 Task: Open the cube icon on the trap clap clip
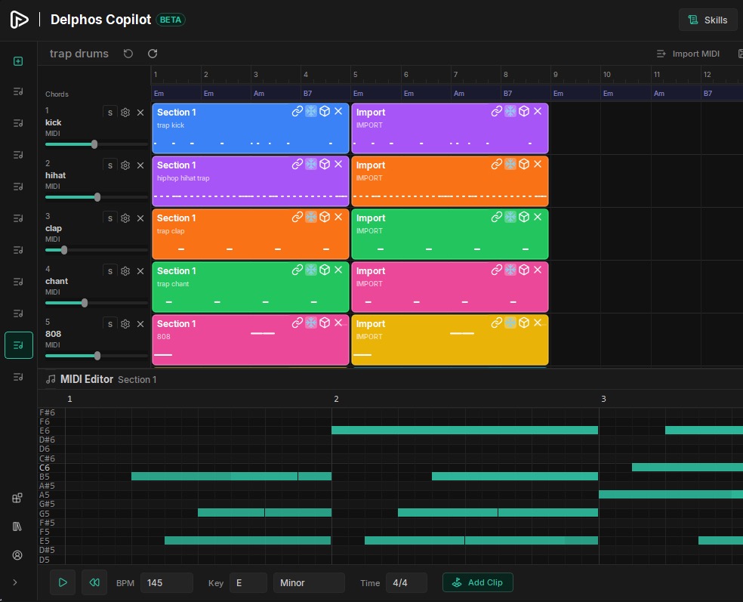coord(324,217)
